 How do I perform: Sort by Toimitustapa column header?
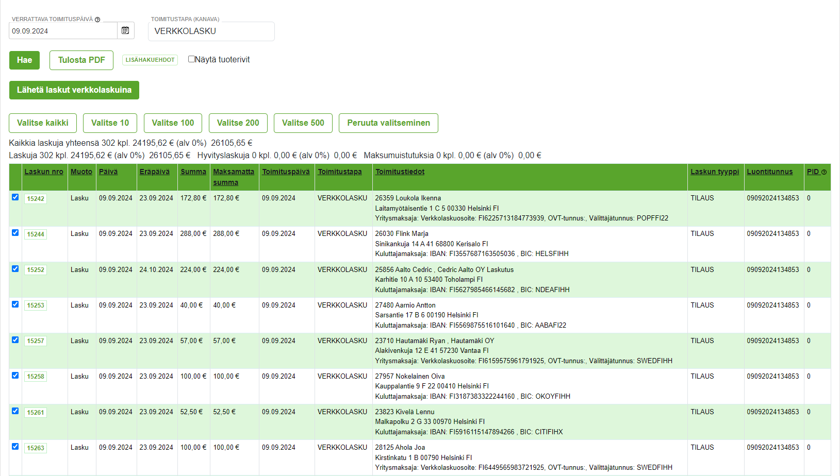click(340, 172)
